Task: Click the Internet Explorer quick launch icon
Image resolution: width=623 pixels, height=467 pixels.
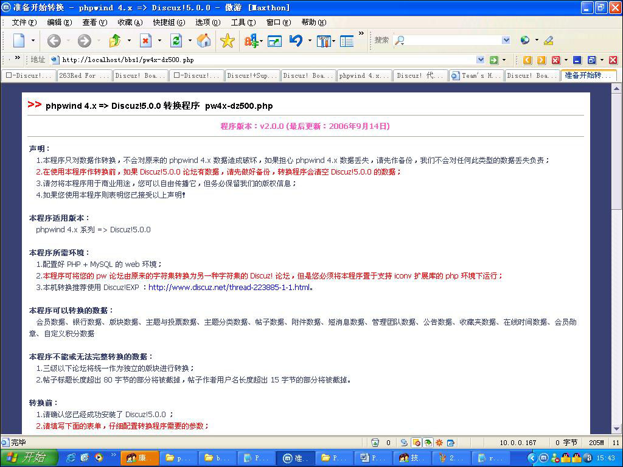Action: tap(71, 458)
